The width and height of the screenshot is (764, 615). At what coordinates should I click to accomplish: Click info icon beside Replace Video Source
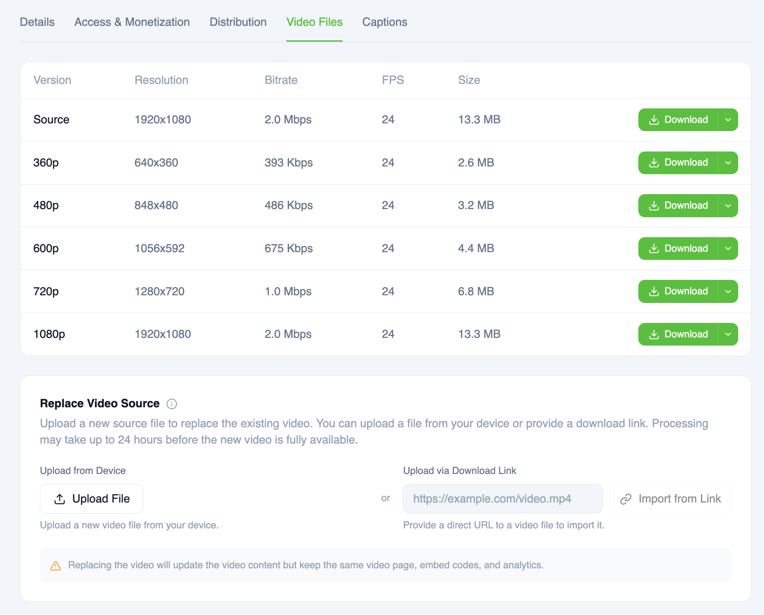click(x=172, y=404)
